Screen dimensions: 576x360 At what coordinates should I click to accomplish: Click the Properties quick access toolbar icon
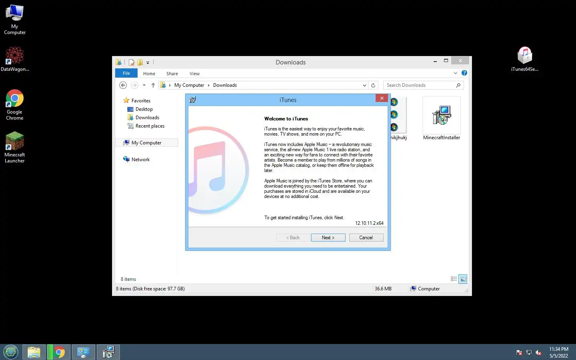tap(131, 62)
